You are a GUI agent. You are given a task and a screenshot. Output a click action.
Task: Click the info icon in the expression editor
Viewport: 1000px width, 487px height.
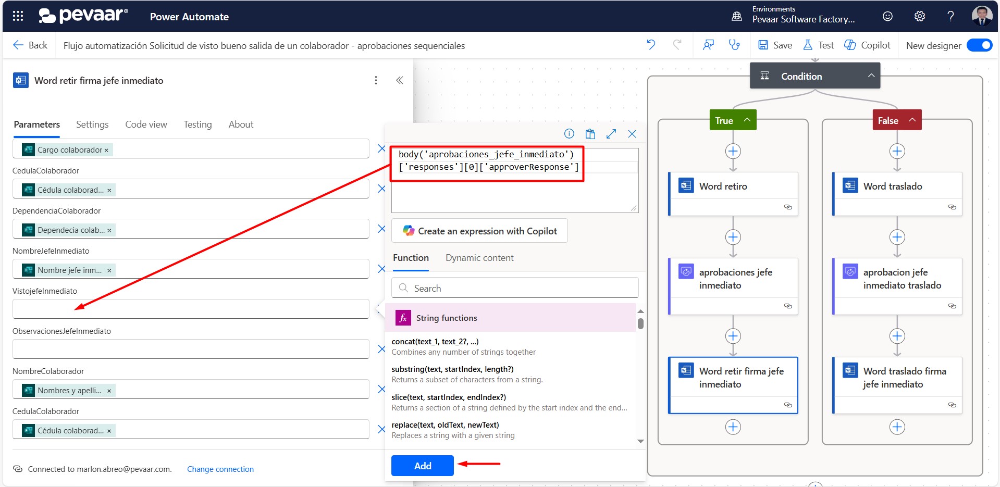pyautogui.click(x=569, y=134)
